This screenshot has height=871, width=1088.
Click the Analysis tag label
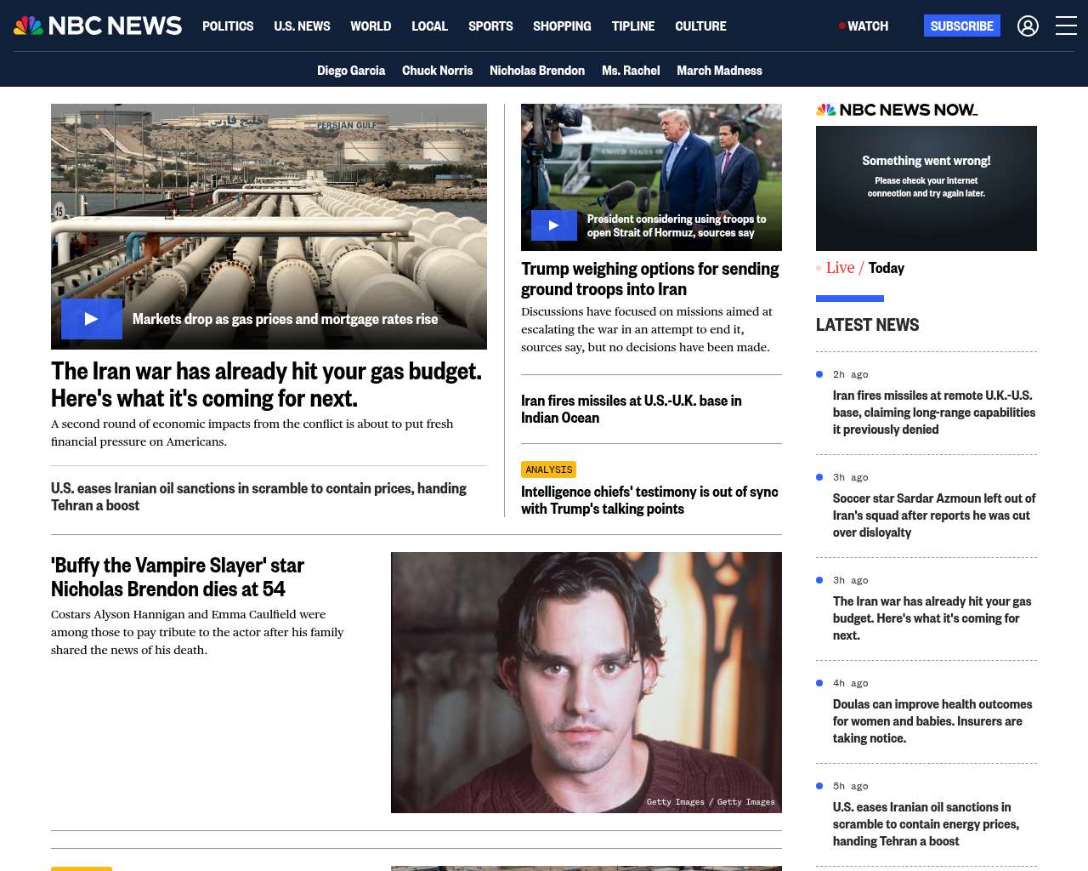(x=549, y=470)
